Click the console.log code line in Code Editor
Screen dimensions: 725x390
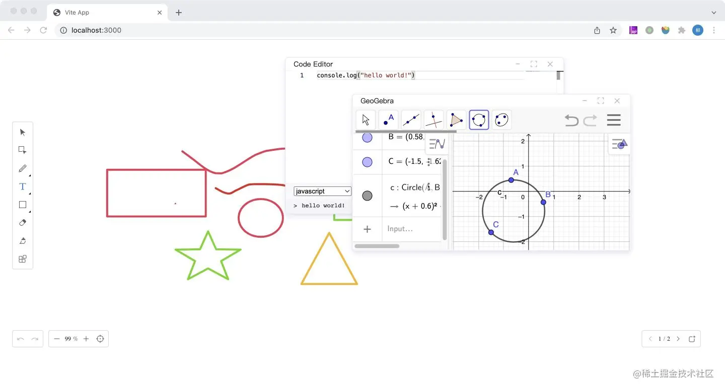(x=366, y=75)
